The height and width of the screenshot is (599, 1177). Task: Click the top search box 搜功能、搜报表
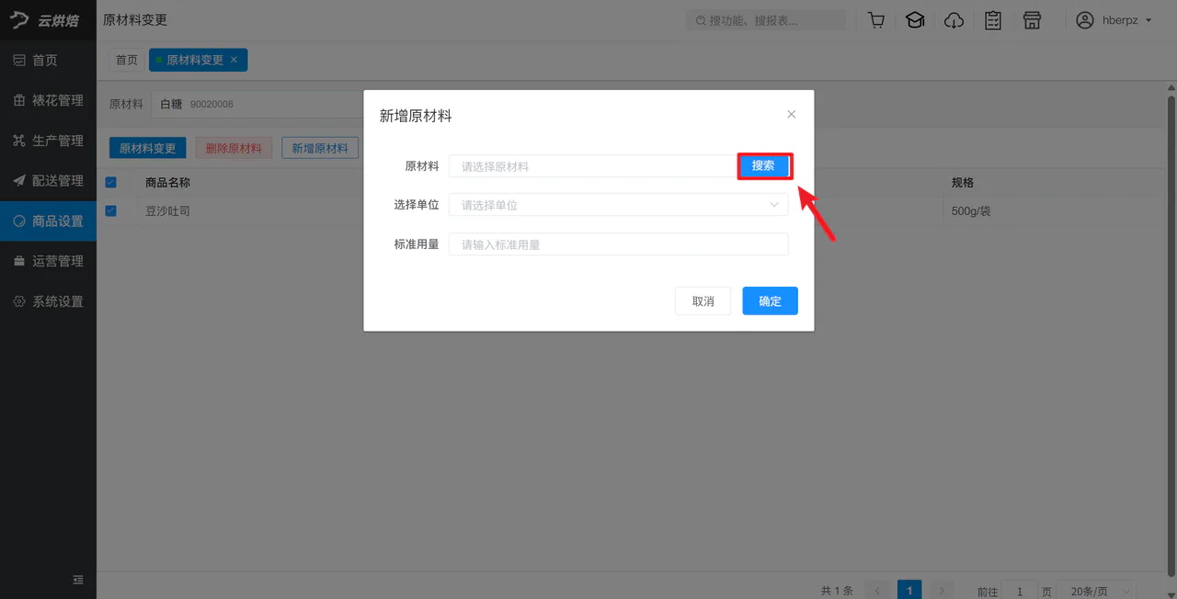(x=766, y=20)
